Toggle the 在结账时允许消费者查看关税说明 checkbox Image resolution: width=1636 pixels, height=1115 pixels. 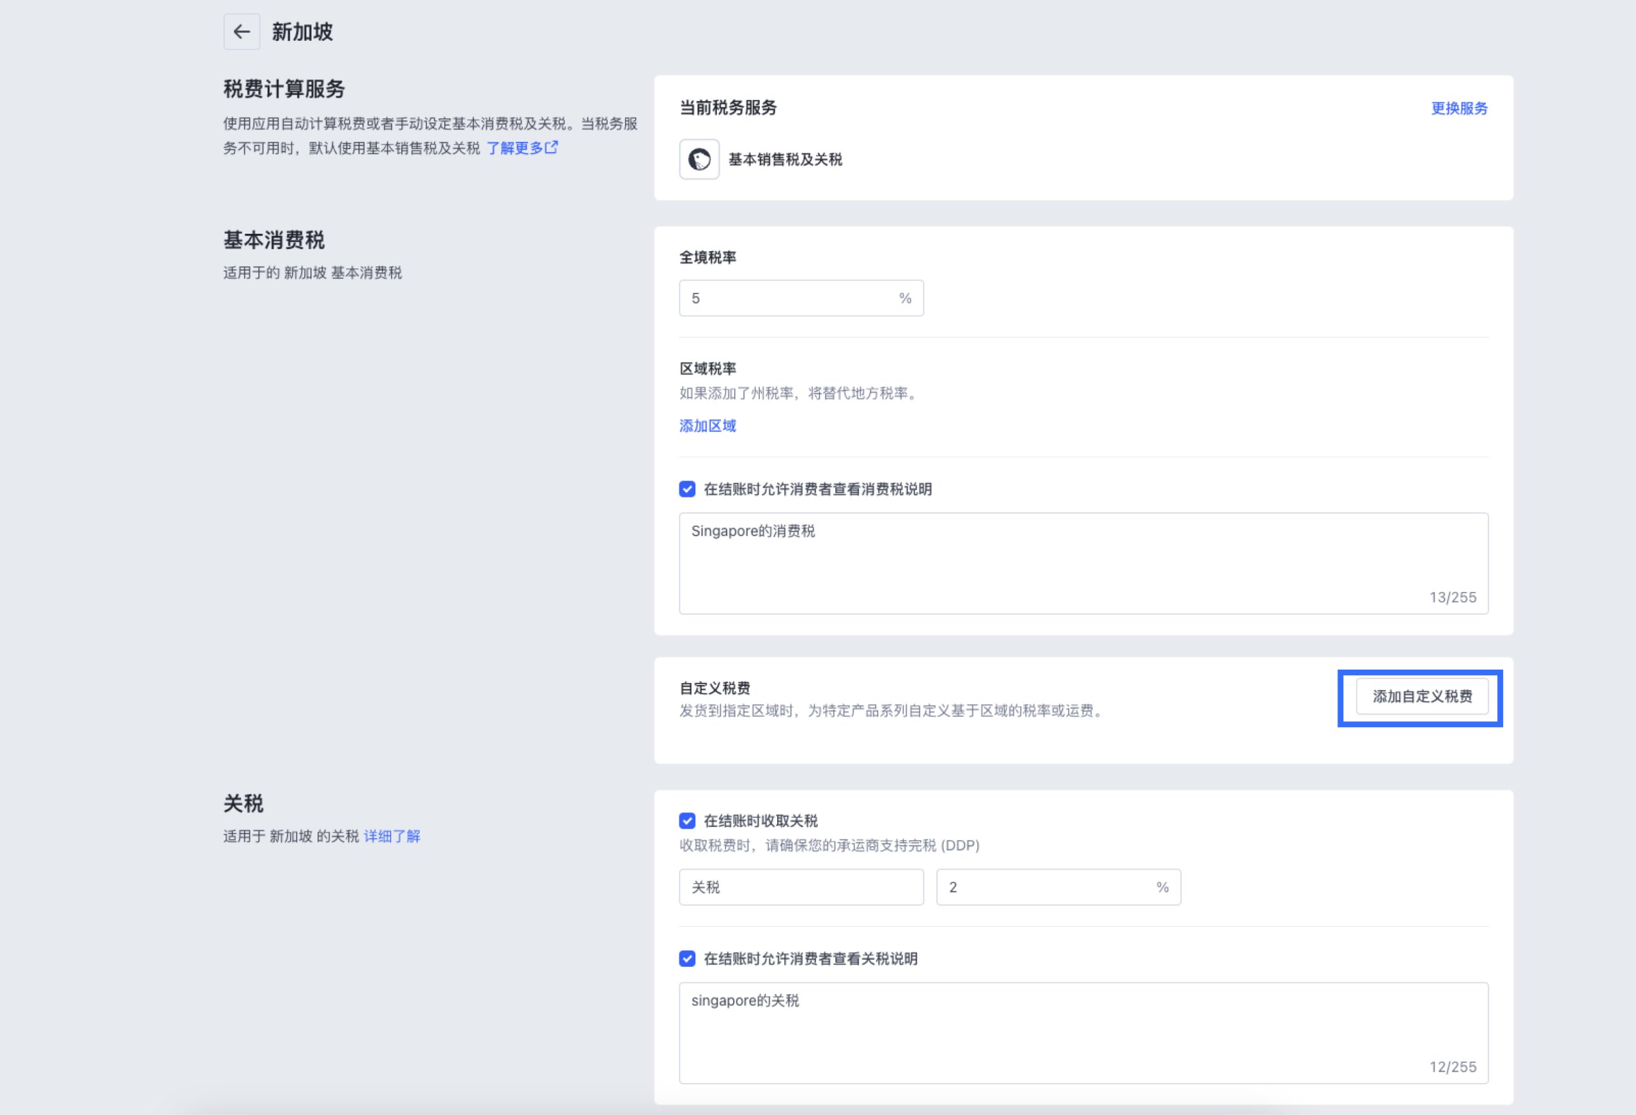(x=687, y=958)
